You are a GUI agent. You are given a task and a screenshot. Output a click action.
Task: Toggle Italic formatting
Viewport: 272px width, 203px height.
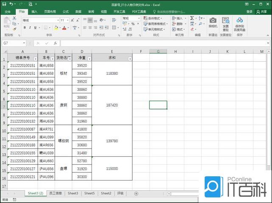30,28
